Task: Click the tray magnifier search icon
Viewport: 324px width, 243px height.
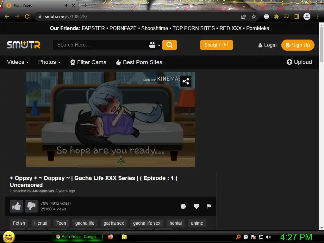Action: pos(238,237)
